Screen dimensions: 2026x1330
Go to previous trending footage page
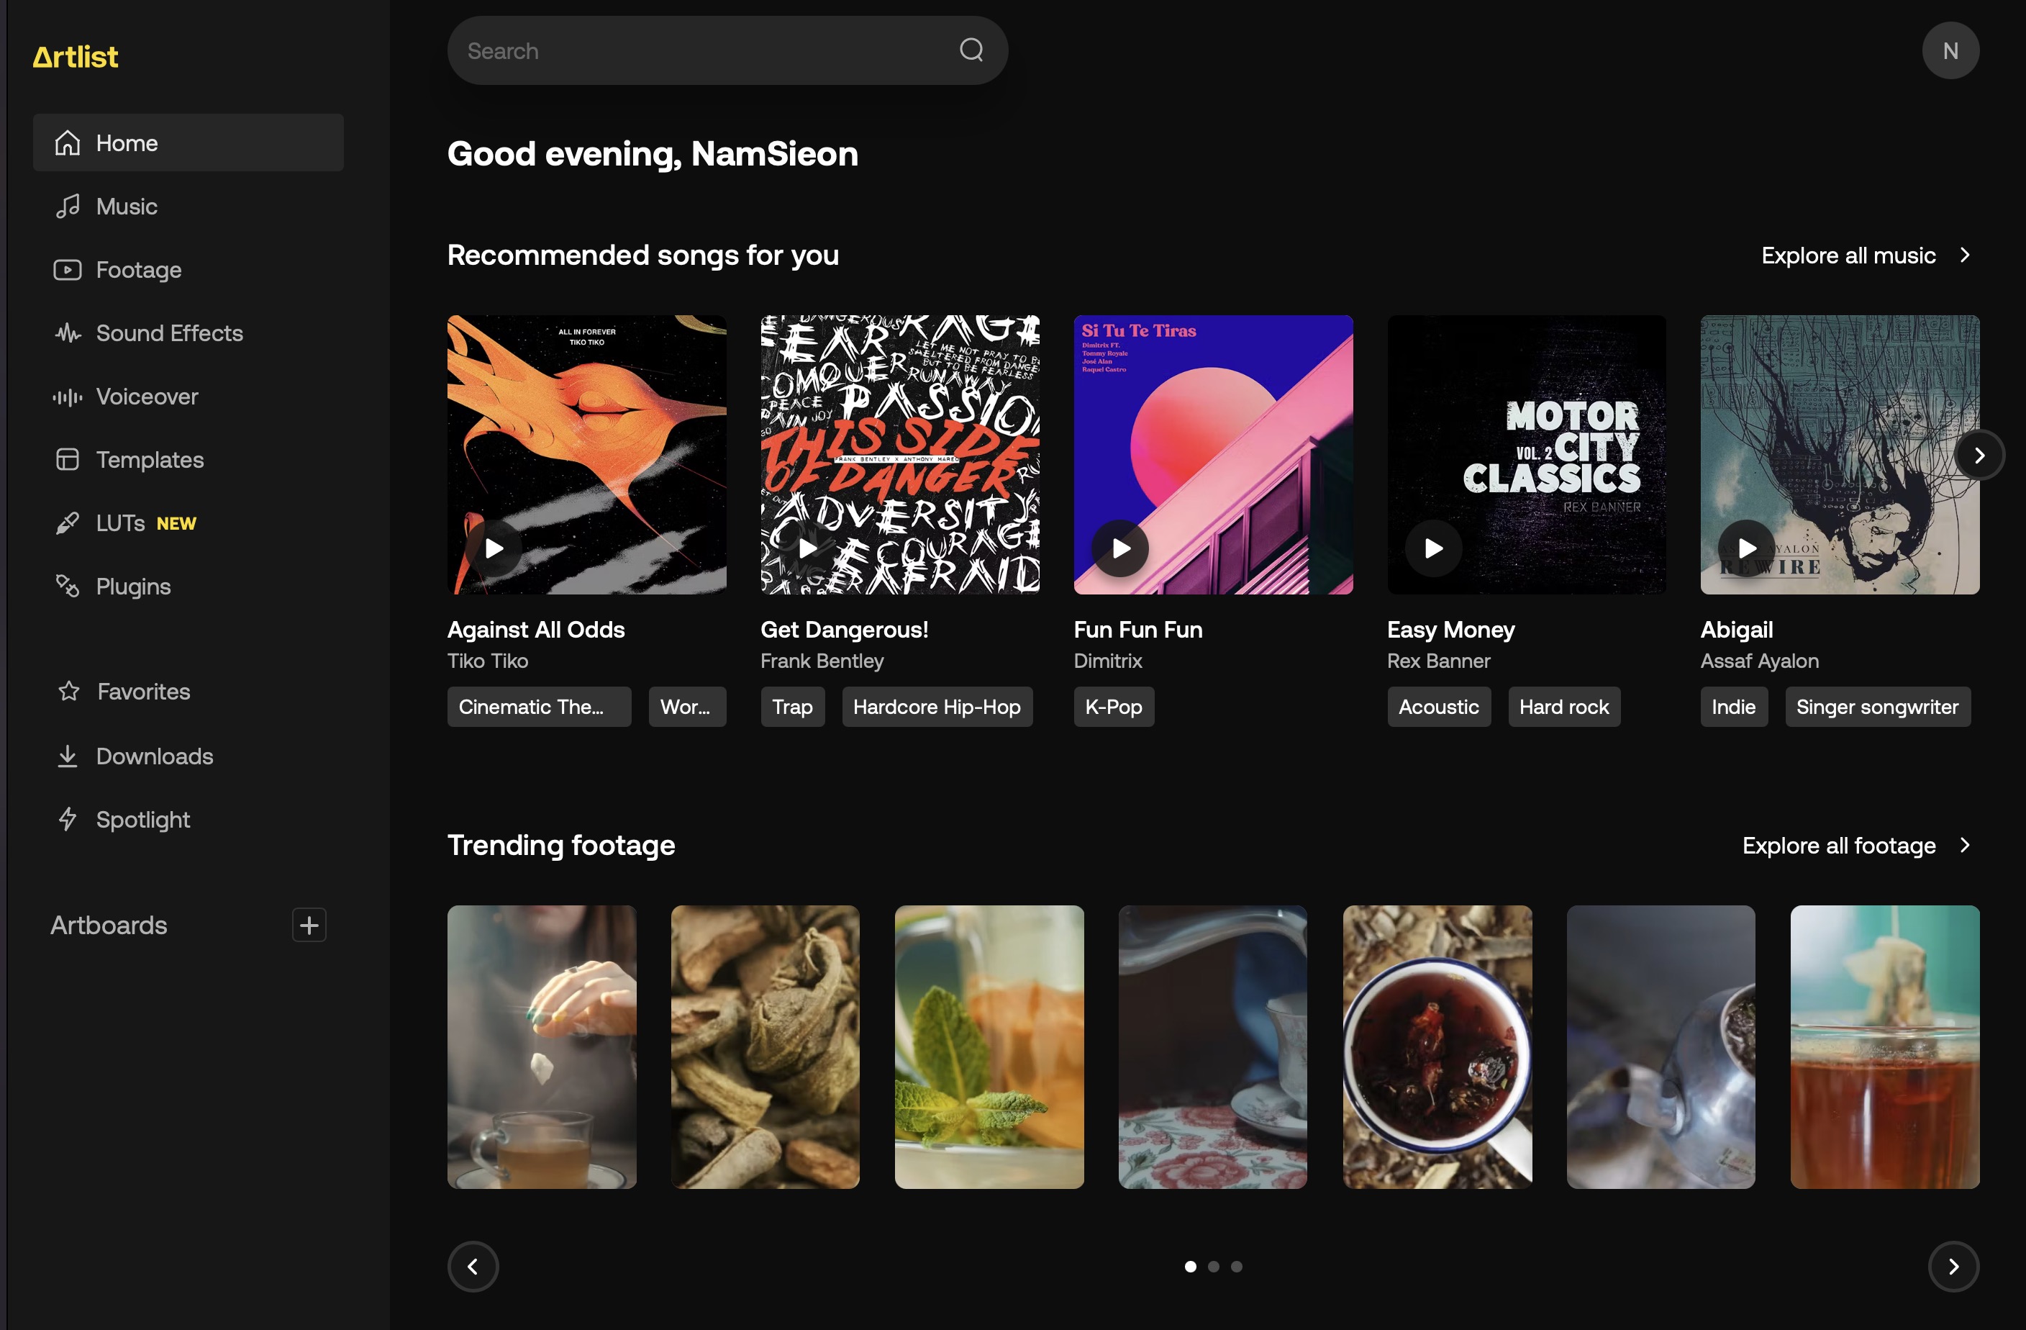pyautogui.click(x=473, y=1266)
